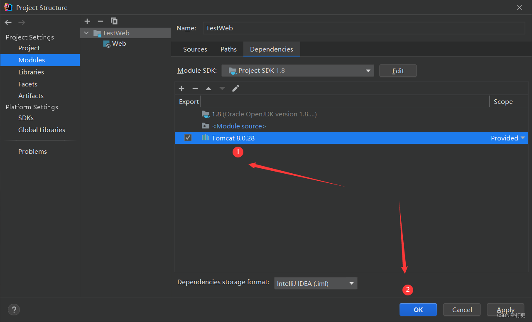
Task: Move dependency up with arrow icon
Action: tap(208, 88)
